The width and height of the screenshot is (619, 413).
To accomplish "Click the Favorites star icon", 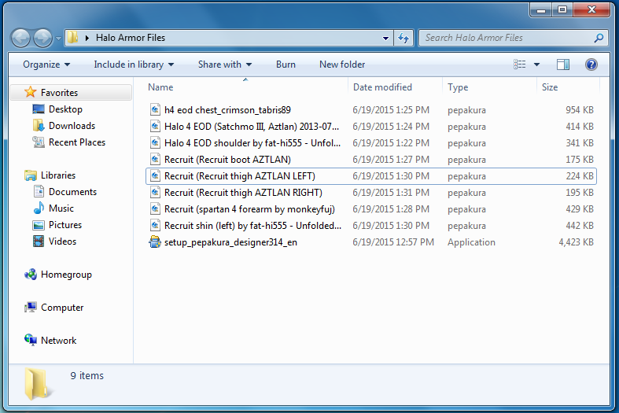I will click(31, 92).
